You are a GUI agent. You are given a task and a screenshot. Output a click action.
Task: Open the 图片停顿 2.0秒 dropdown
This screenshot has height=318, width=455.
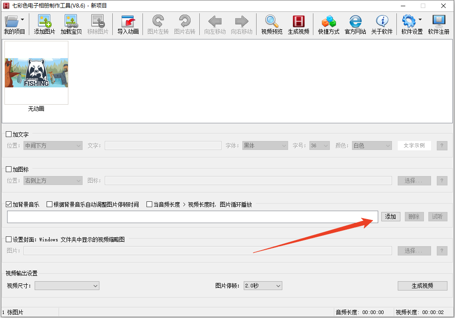[x=263, y=286]
